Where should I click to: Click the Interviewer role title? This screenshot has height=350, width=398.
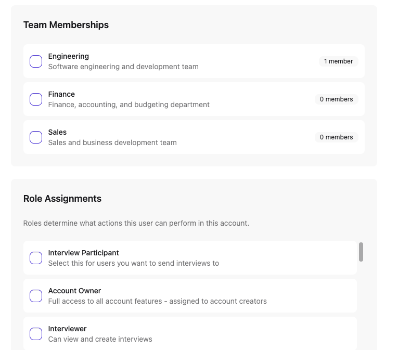tap(67, 329)
